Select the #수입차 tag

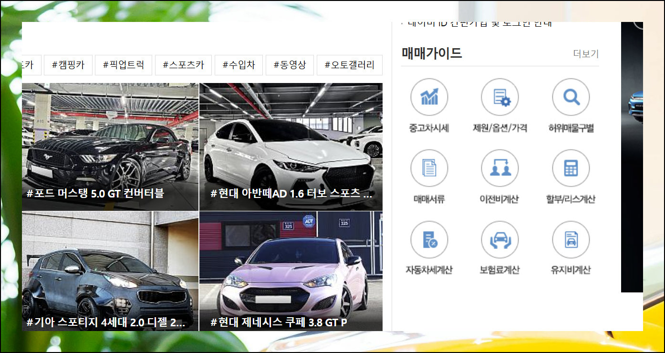[x=239, y=65]
